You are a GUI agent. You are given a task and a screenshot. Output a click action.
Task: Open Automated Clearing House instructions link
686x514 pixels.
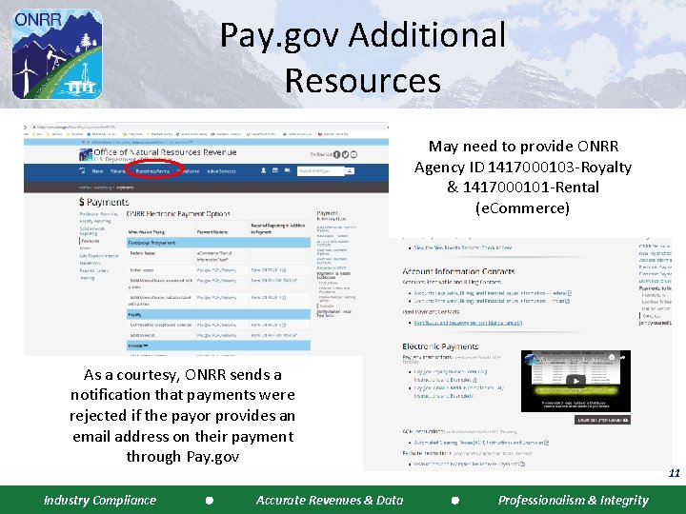[x=481, y=443]
